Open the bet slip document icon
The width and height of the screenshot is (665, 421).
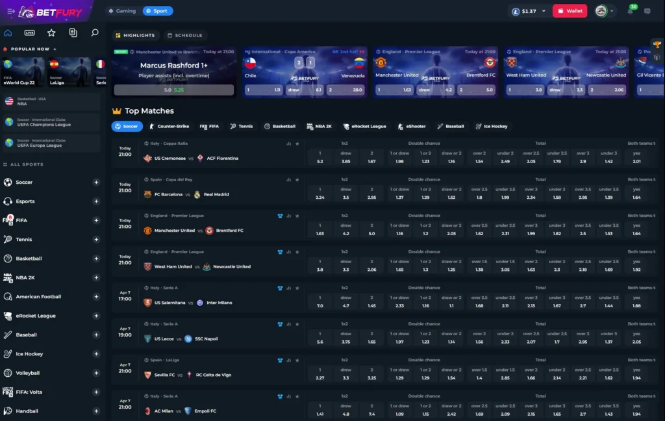coord(73,32)
